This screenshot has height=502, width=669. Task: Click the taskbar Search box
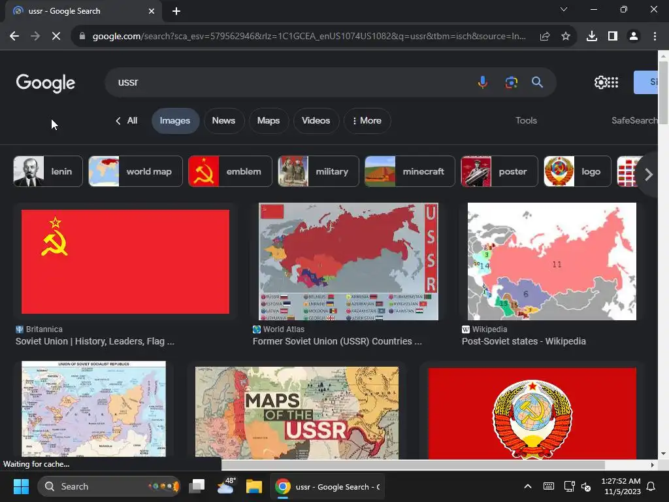tap(109, 486)
